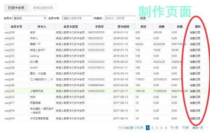The width and height of the screenshot is (210, 133).
Task: Open 消费记录 for card wxrj123
Action: pyautogui.click(x=195, y=91)
